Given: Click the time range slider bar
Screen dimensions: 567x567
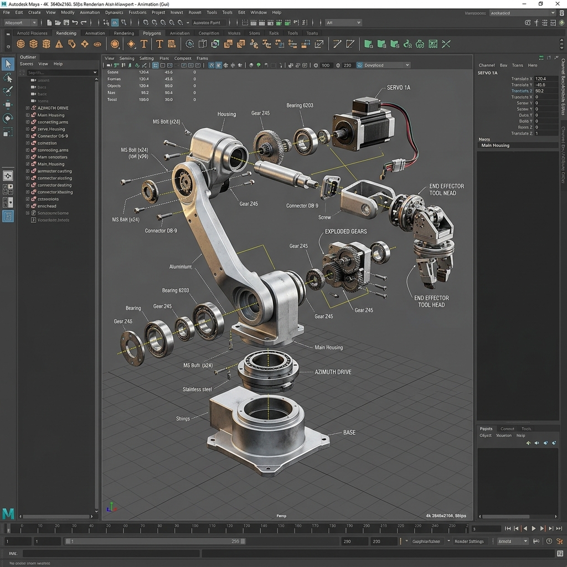Looking at the screenshot, I should pos(155,542).
